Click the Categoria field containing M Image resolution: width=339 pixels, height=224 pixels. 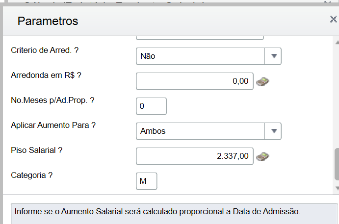146,181
